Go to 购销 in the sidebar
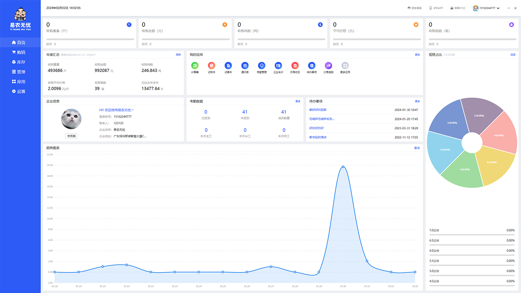 pyautogui.click(x=21, y=52)
